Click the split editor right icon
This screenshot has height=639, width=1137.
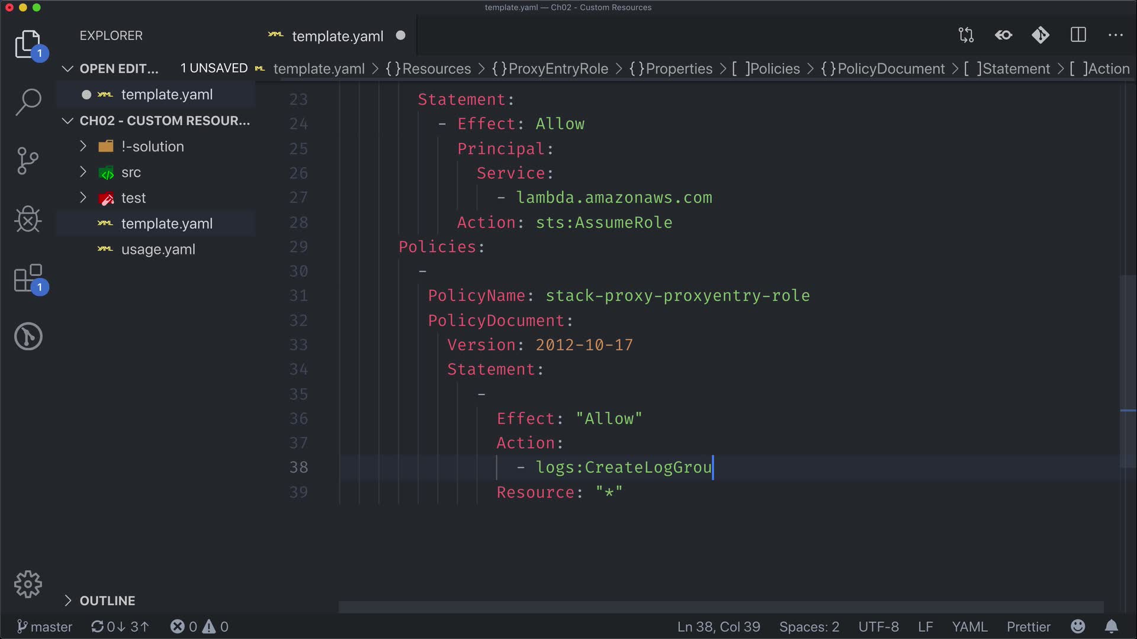pos(1078,35)
